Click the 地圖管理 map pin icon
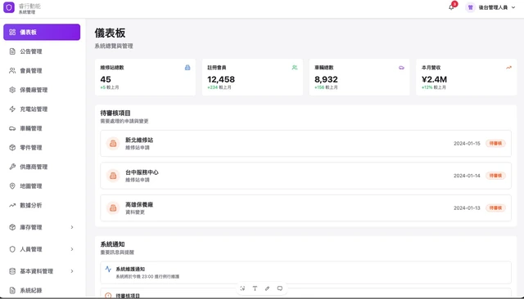Screen dimensions: 524x299 click(x=12, y=186)
